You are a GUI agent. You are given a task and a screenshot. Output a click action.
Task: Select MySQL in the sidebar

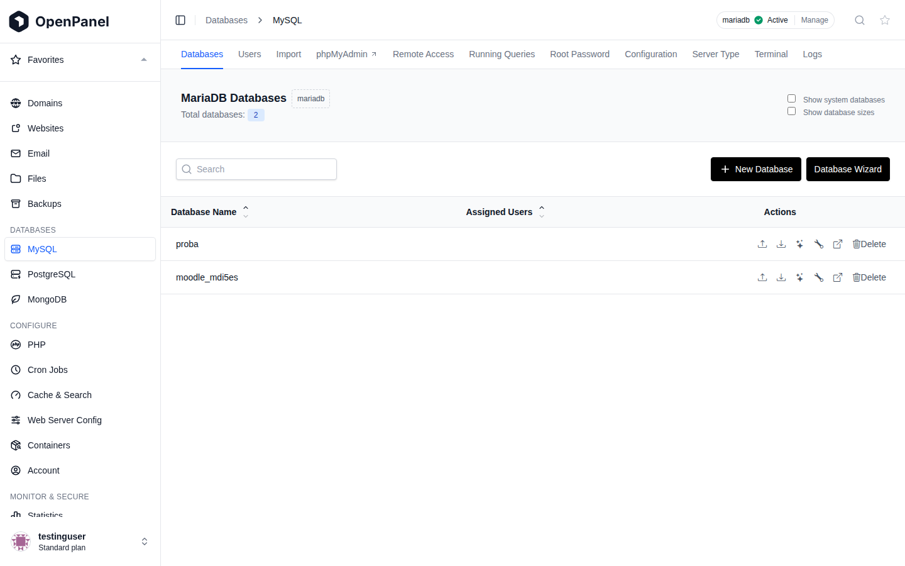(80, 249)
